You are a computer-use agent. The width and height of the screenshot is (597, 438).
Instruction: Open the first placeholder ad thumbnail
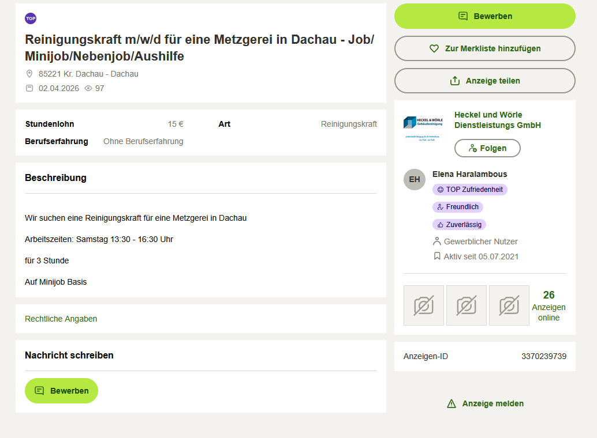[424, 305]
